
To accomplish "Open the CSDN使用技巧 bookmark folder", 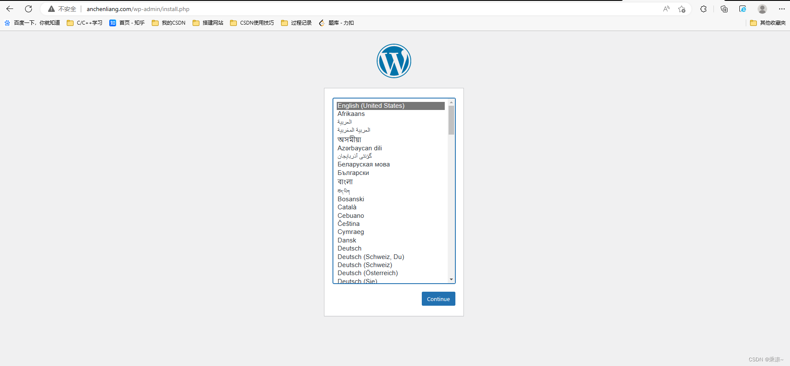I will (x=252, y=23).
